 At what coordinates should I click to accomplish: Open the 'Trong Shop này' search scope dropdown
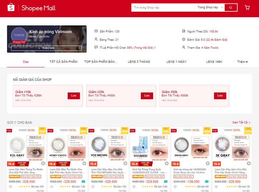[x=210, y=7]
